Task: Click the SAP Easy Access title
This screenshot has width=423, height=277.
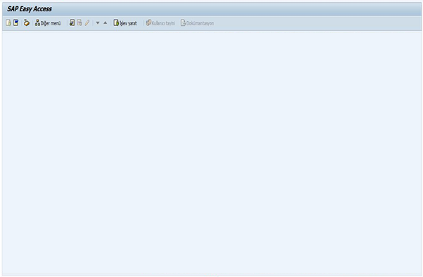Action: [30, 9]
